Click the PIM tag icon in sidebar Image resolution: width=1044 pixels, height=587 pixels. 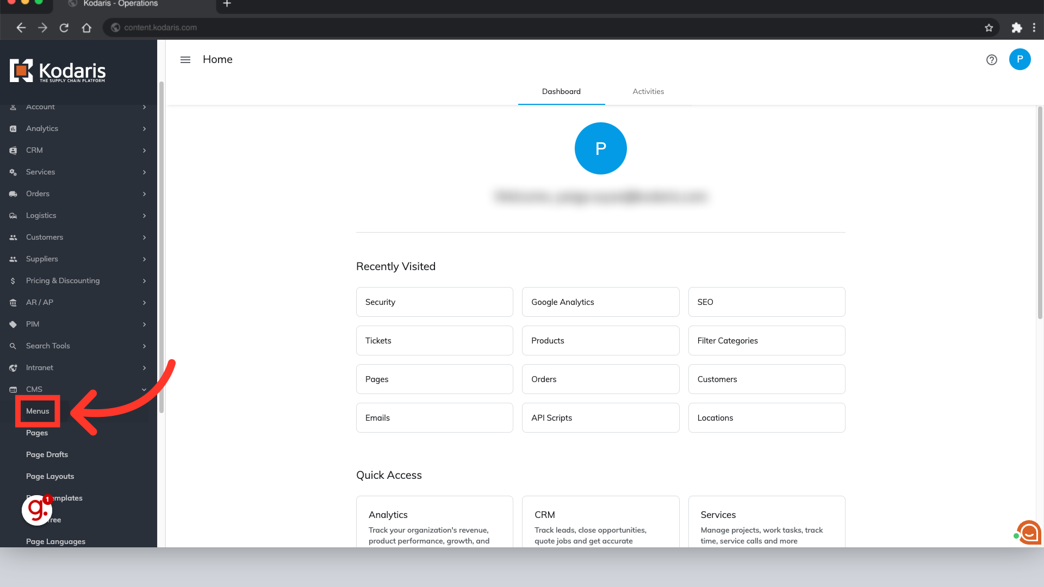[13, 324]
